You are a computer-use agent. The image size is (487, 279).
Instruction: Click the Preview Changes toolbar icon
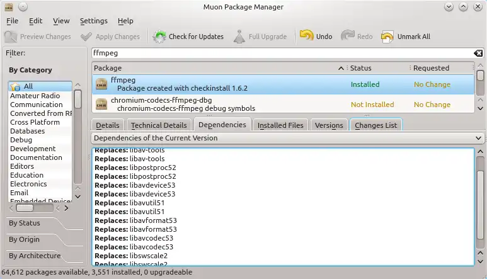11,37
